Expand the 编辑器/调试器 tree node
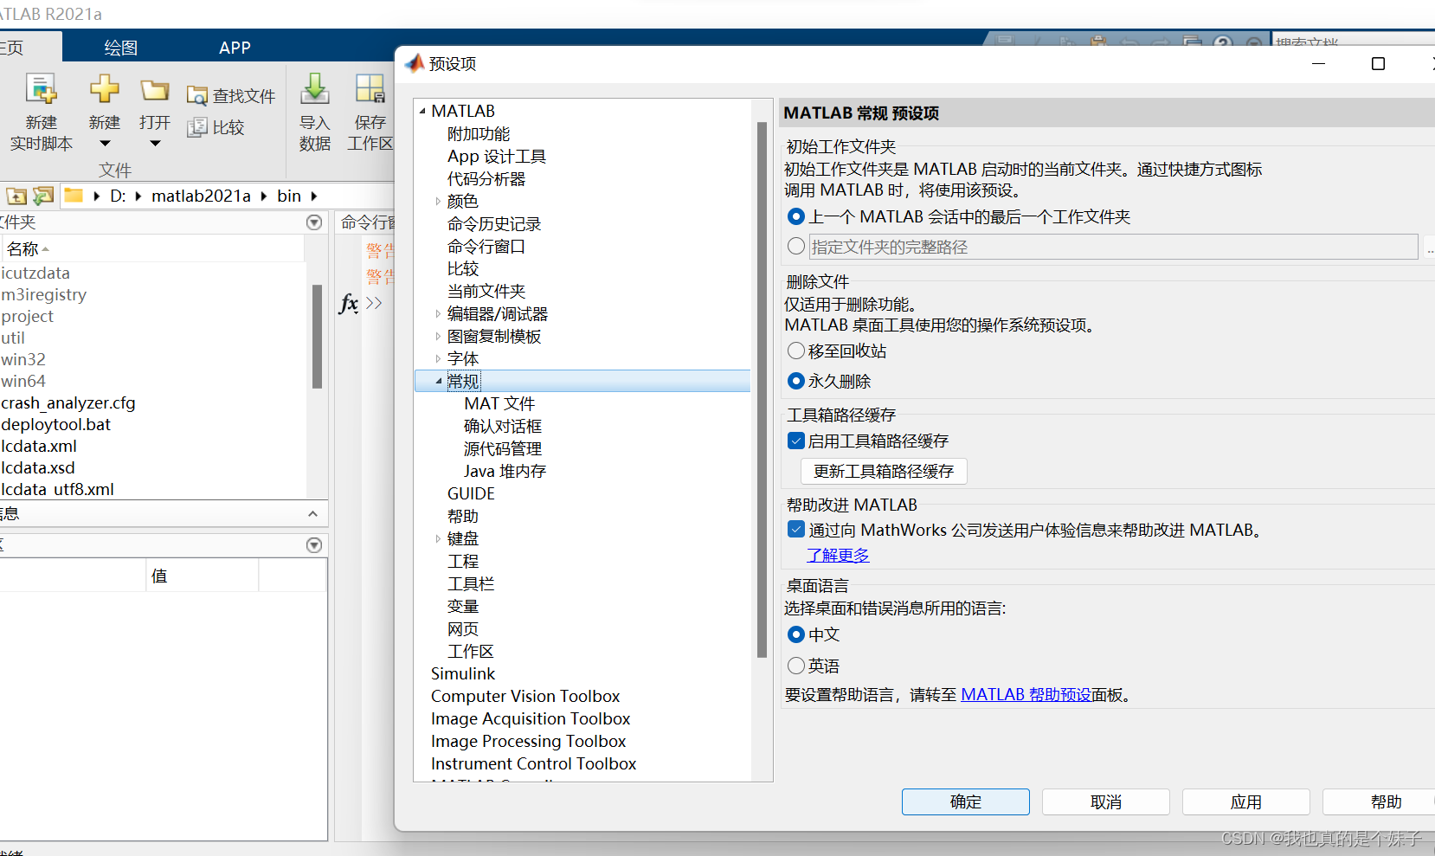 pyautogui.click(x=438, y=314)
